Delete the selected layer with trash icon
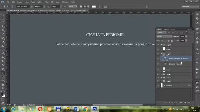The image size is (200, 112). pyautogui.click(x=189, y=102)
